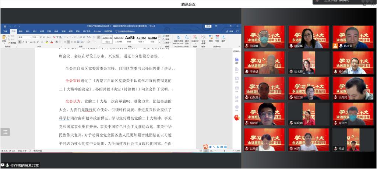Toggle center paragraph alignment

point(67,42)
